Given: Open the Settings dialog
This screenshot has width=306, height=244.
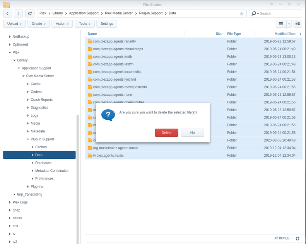Looking at the screenshot, I should click(x=107, y=24).
